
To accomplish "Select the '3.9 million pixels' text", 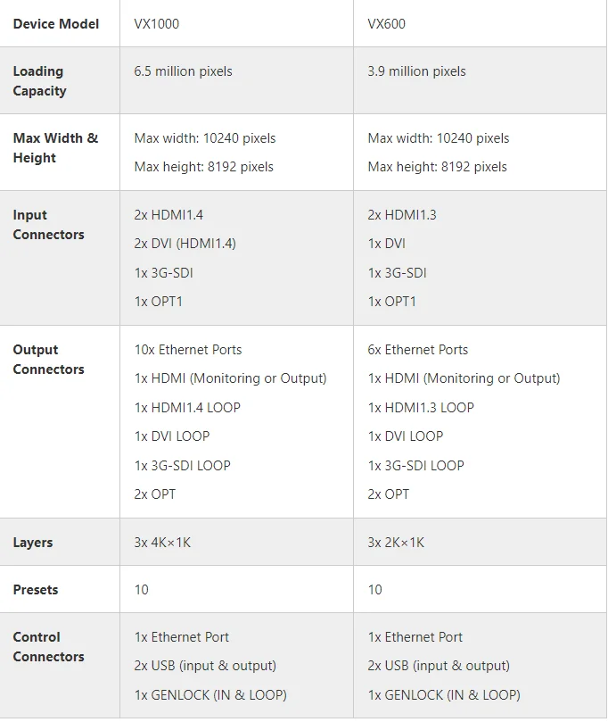I will point(416,71).
